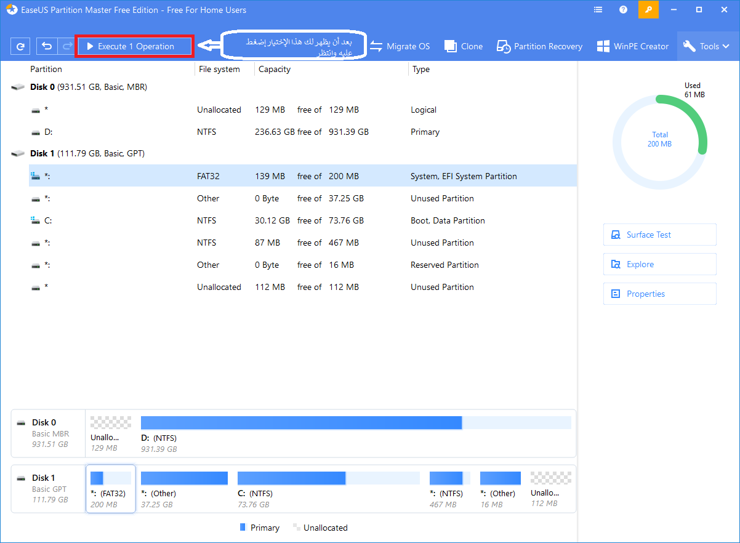Select the 16 MB Reserved Partition row
This screenshot has width=740, height=543.
point(303,265)
